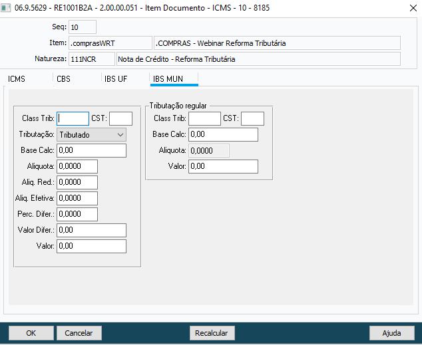This screenshot has width=422, height=345.
Task: Close the Item Documento window
Action: pos(413,8)
